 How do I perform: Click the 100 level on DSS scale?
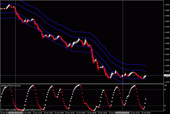click(x=165, y=85)
